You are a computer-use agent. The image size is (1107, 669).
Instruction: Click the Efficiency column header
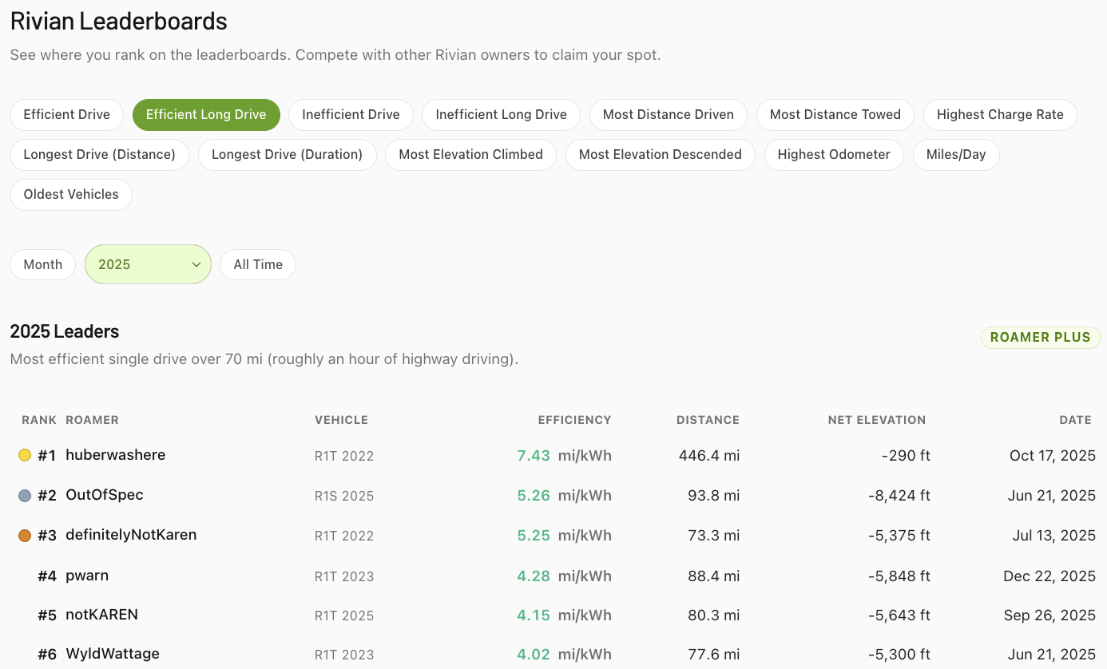point(574,420)
